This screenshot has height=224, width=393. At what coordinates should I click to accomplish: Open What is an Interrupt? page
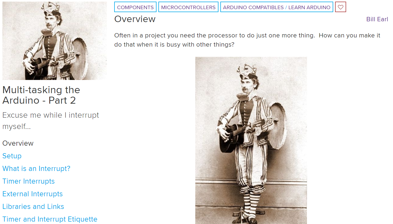[x=36, y=169]
